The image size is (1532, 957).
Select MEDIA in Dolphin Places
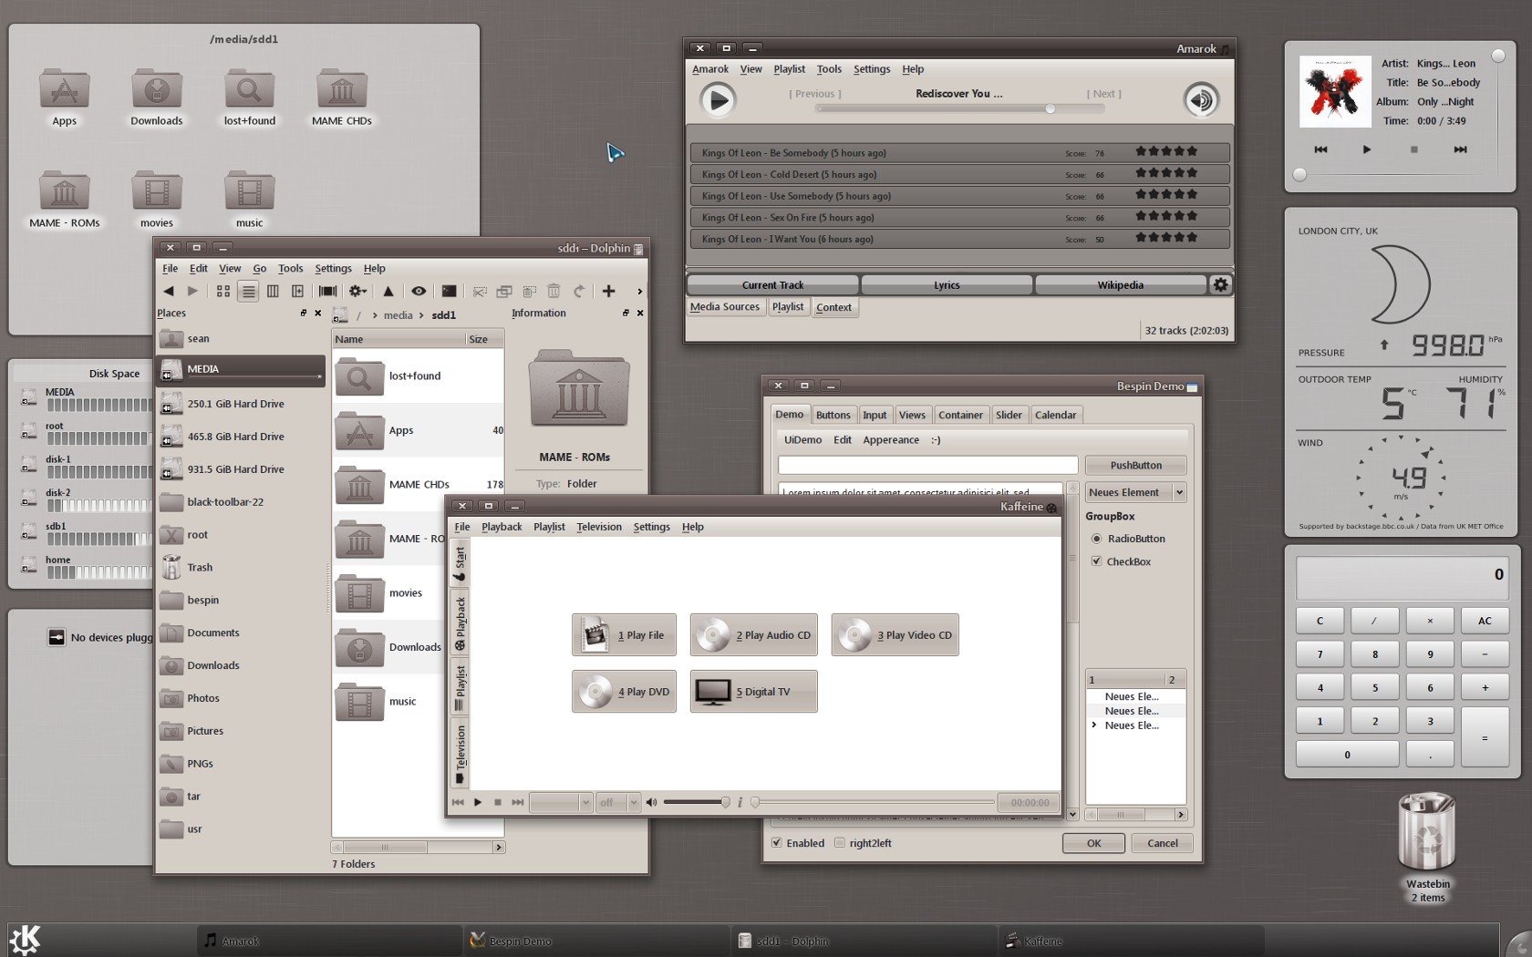click(242, 369)
